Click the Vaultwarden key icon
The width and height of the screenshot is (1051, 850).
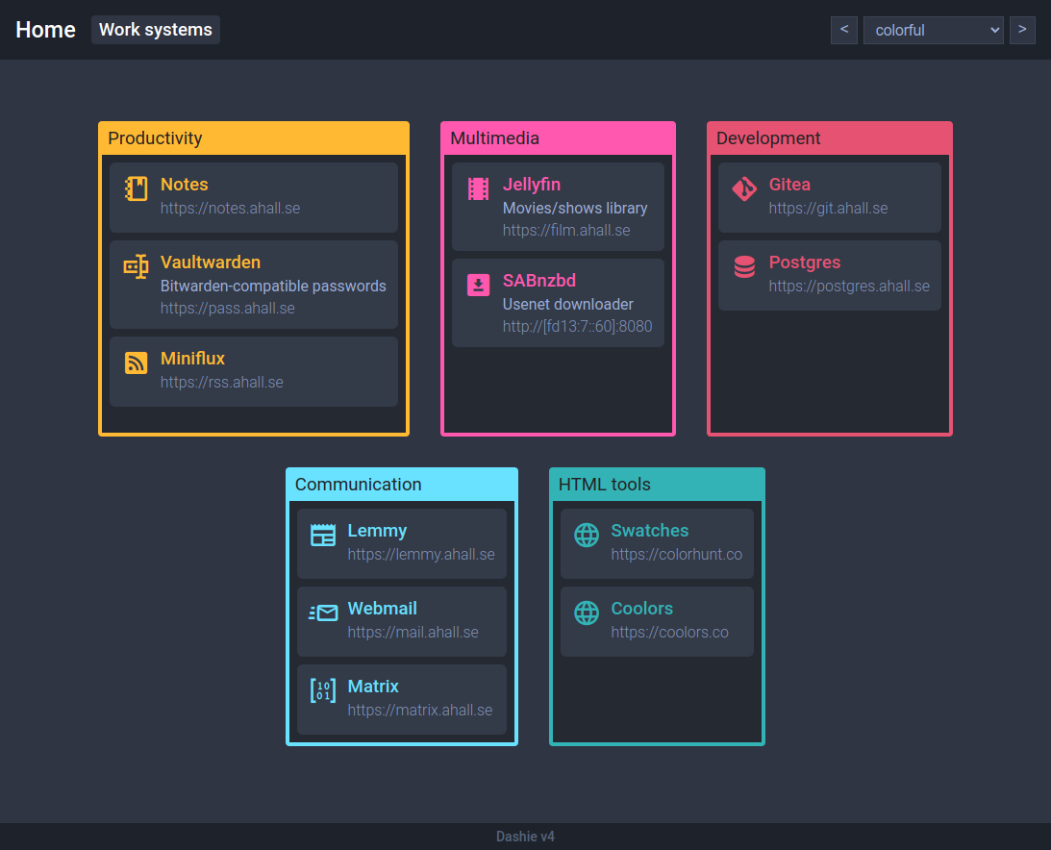[x=137, y=266]
